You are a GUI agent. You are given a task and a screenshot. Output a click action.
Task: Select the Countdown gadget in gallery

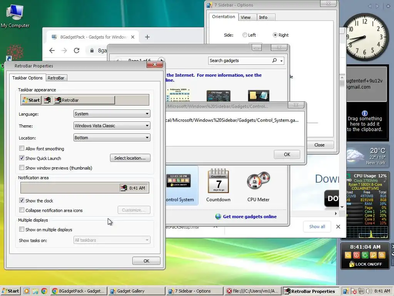218,185
